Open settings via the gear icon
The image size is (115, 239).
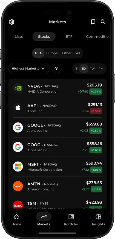[x=12, y=22]
